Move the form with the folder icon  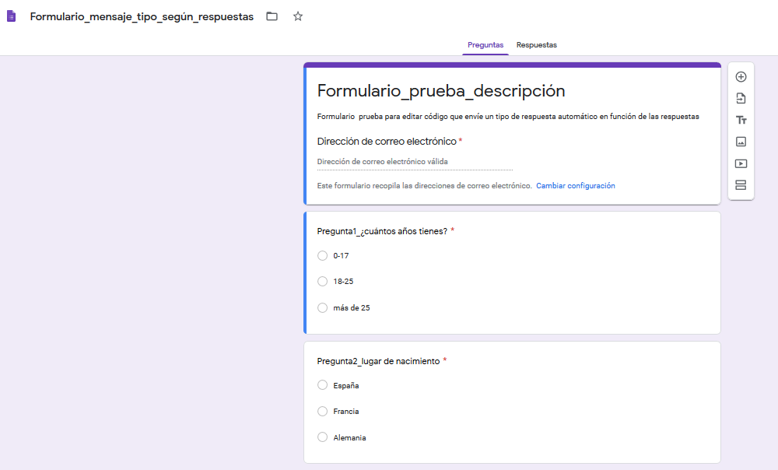pyautogui.click(x=272, y=16)
